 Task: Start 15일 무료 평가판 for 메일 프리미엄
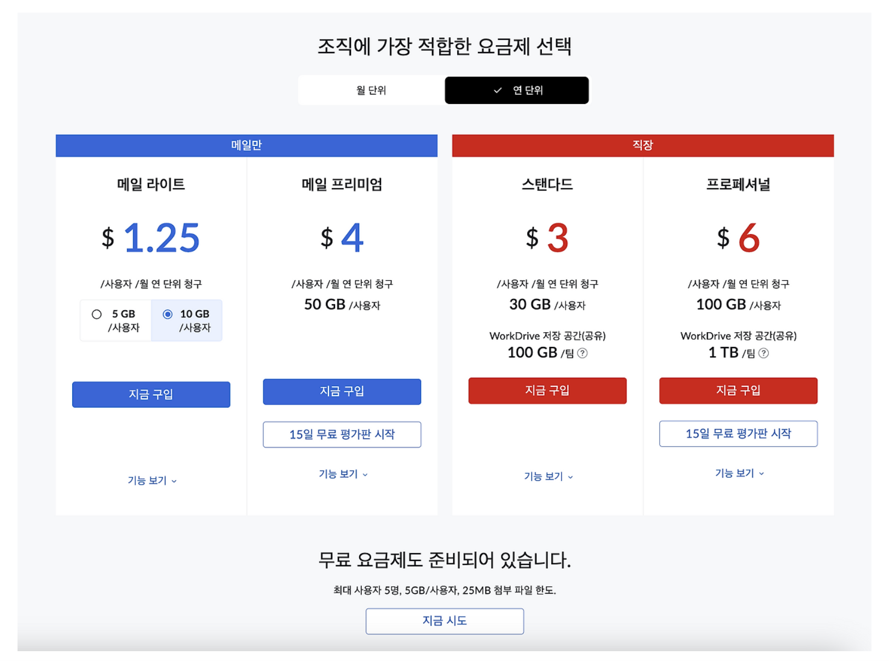(x=342, y=434)
